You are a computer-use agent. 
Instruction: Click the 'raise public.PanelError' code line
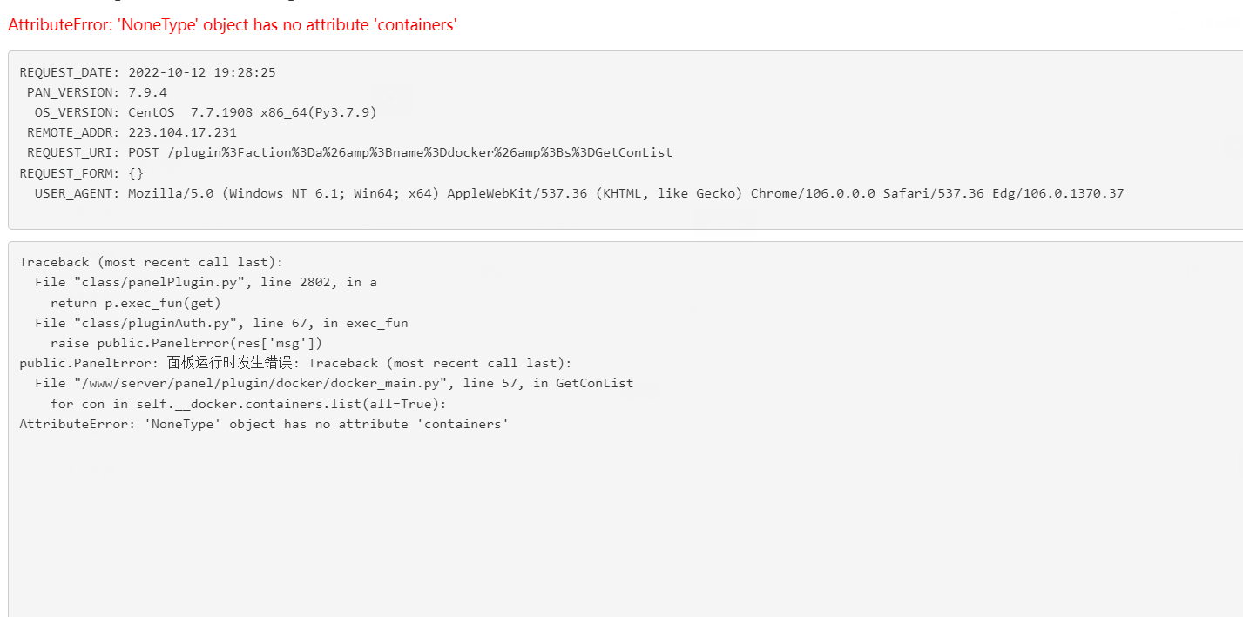pyautogui.click(x=186, y=343)
